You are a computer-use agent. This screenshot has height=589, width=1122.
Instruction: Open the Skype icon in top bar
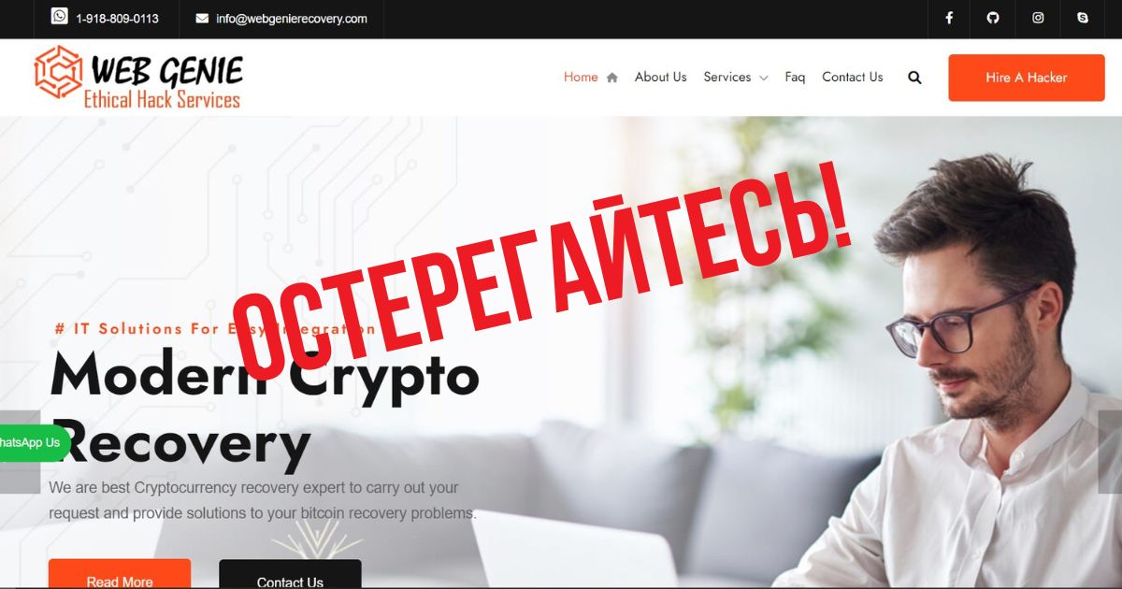[1083, 18]
